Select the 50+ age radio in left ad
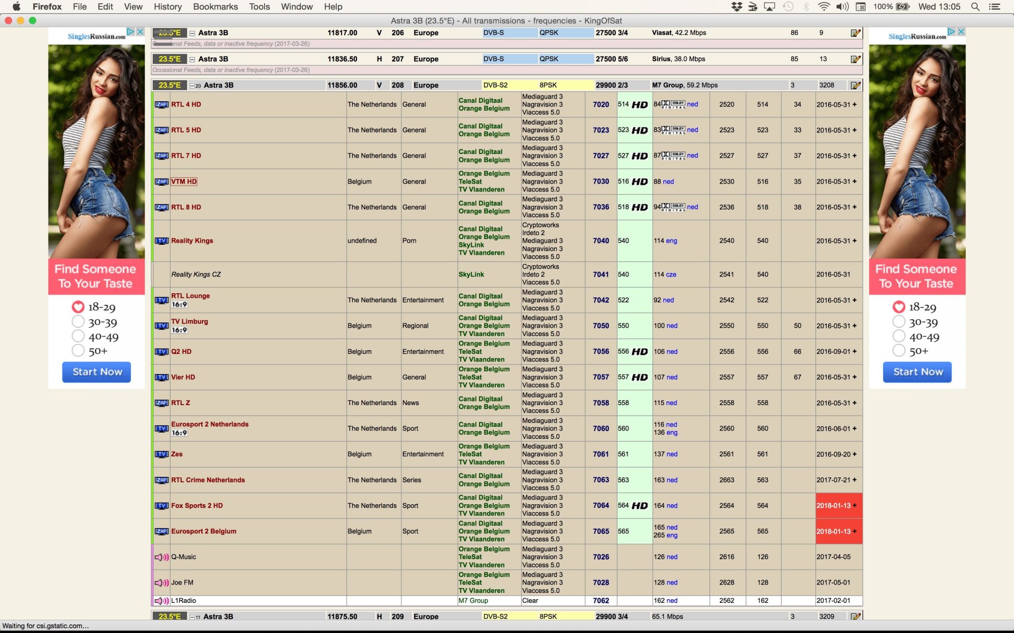 (78, 350)
